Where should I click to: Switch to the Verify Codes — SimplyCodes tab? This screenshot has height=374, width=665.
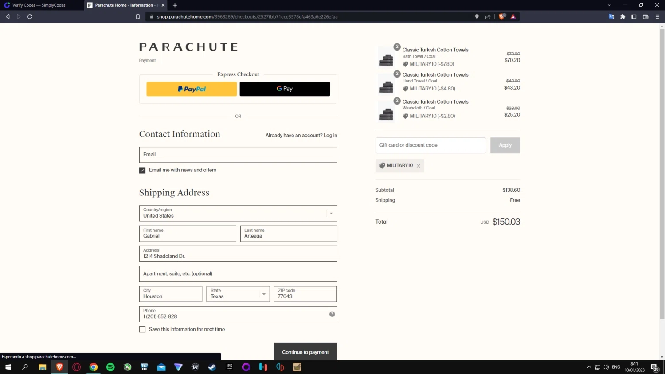point(39,5)
